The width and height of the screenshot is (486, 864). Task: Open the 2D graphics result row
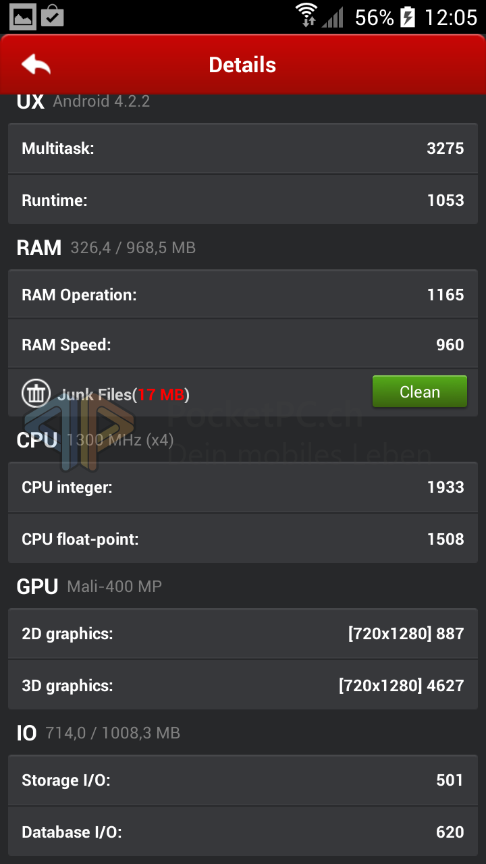click(x=243, y=634)
